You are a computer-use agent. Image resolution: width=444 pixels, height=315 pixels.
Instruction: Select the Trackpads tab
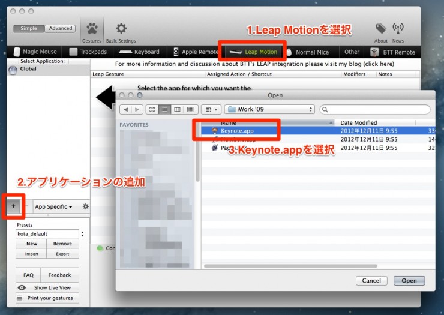pos(88,52)
